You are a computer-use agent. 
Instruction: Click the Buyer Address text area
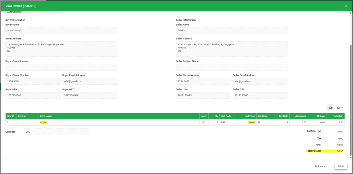pos(61,49)
